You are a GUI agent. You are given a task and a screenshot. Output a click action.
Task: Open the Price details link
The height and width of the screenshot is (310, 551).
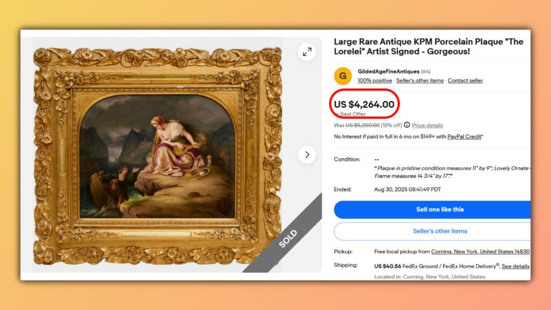pyautogui.click(x=427, y=125)
